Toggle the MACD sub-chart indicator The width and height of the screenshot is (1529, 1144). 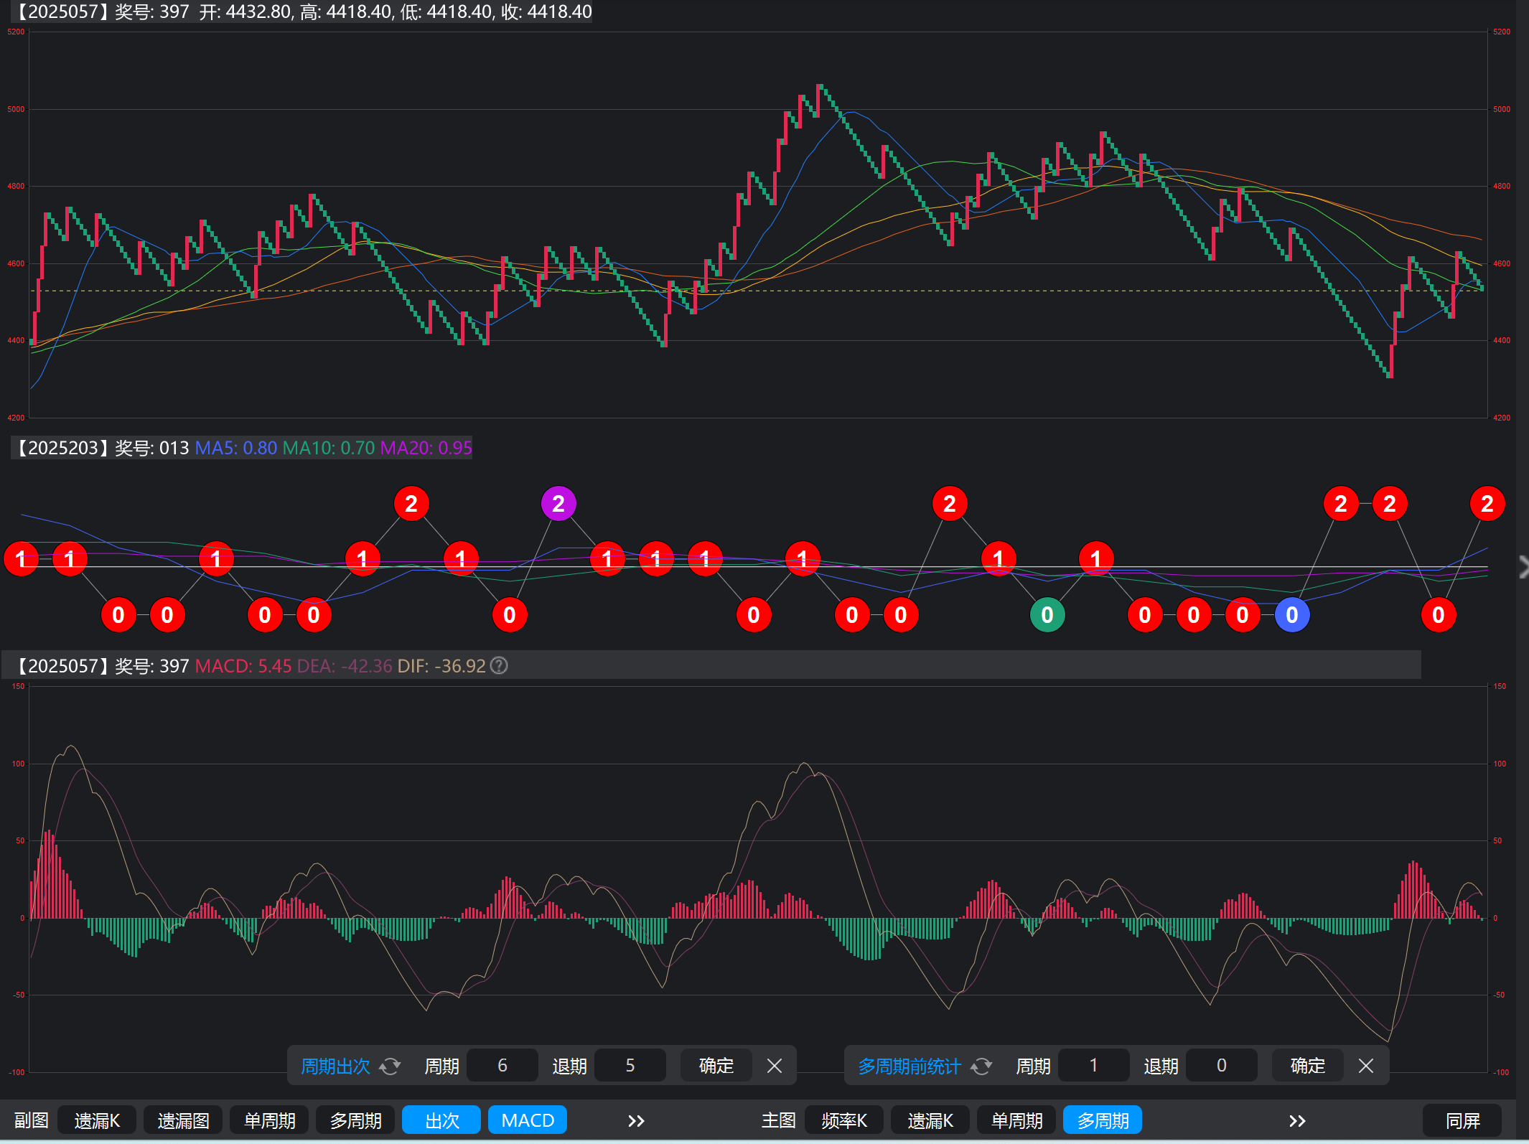[528, 1120]
